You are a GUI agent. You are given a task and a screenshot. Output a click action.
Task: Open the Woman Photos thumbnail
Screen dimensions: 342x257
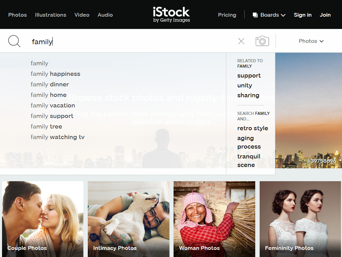tap(214, 219)
